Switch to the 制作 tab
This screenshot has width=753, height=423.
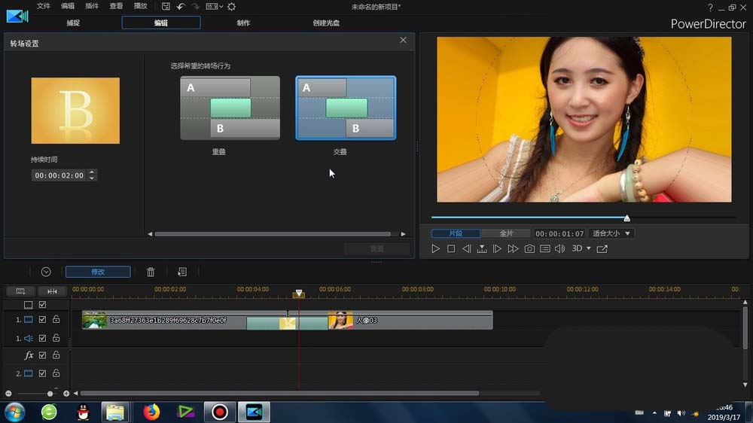[243, 23]
